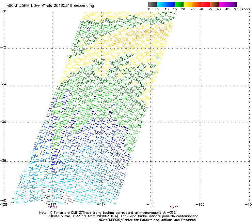Click the yellow 20-25 knots color swatch
252x222 pixels.
click(x=188, y=4)
